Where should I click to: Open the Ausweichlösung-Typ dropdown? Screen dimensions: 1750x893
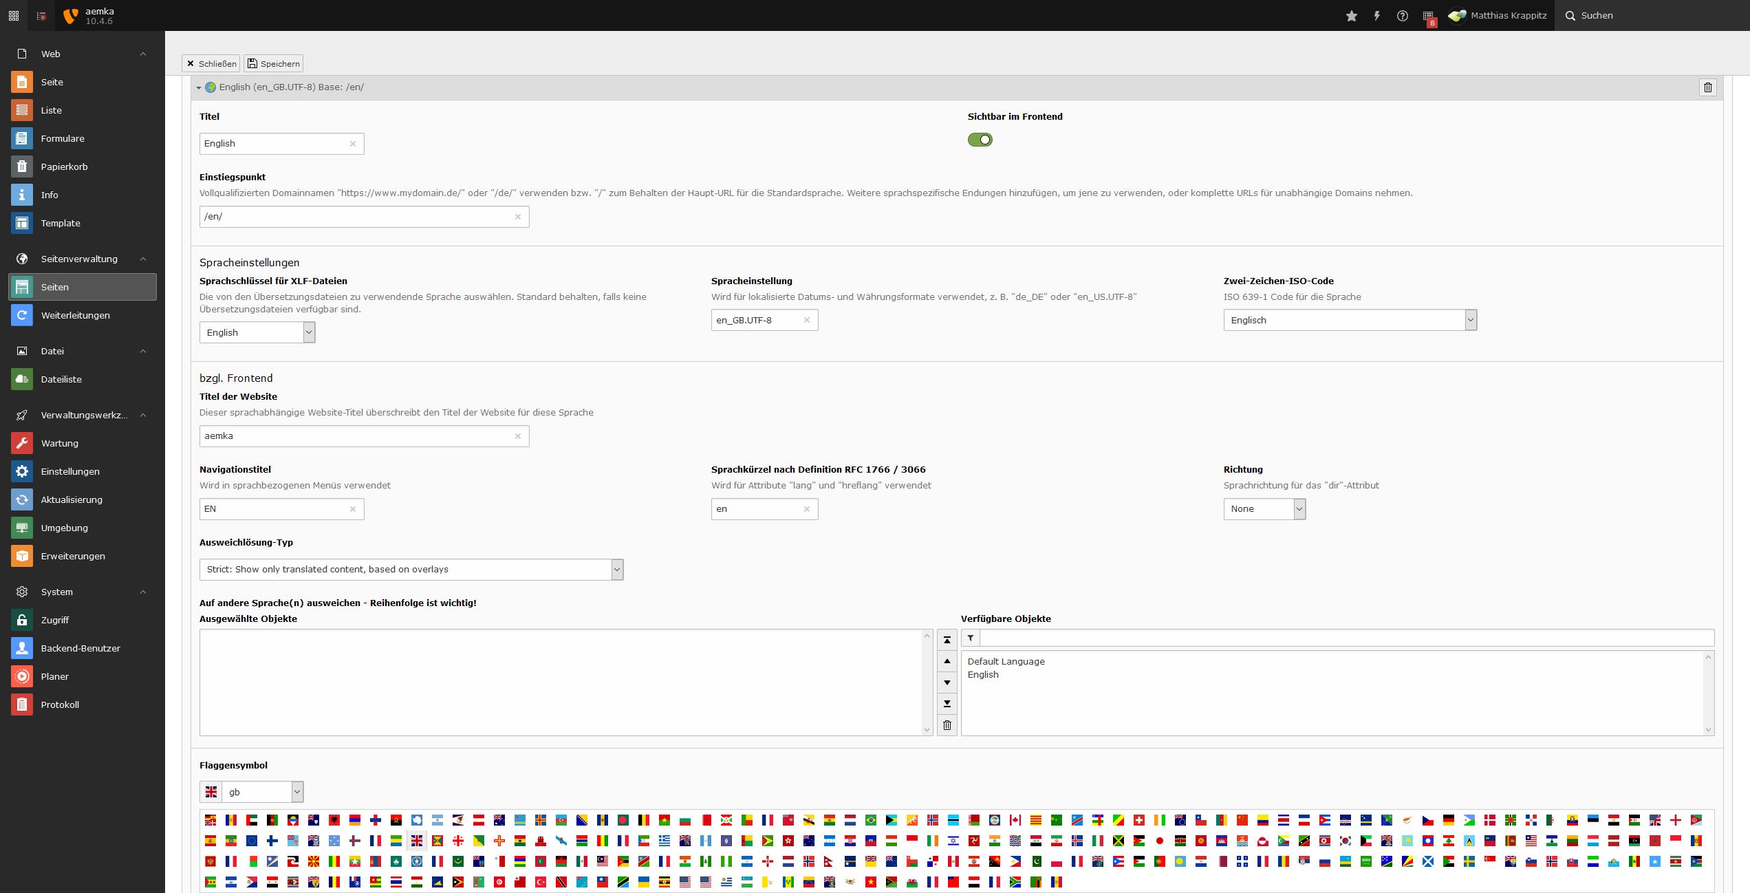tap(411, 570)
